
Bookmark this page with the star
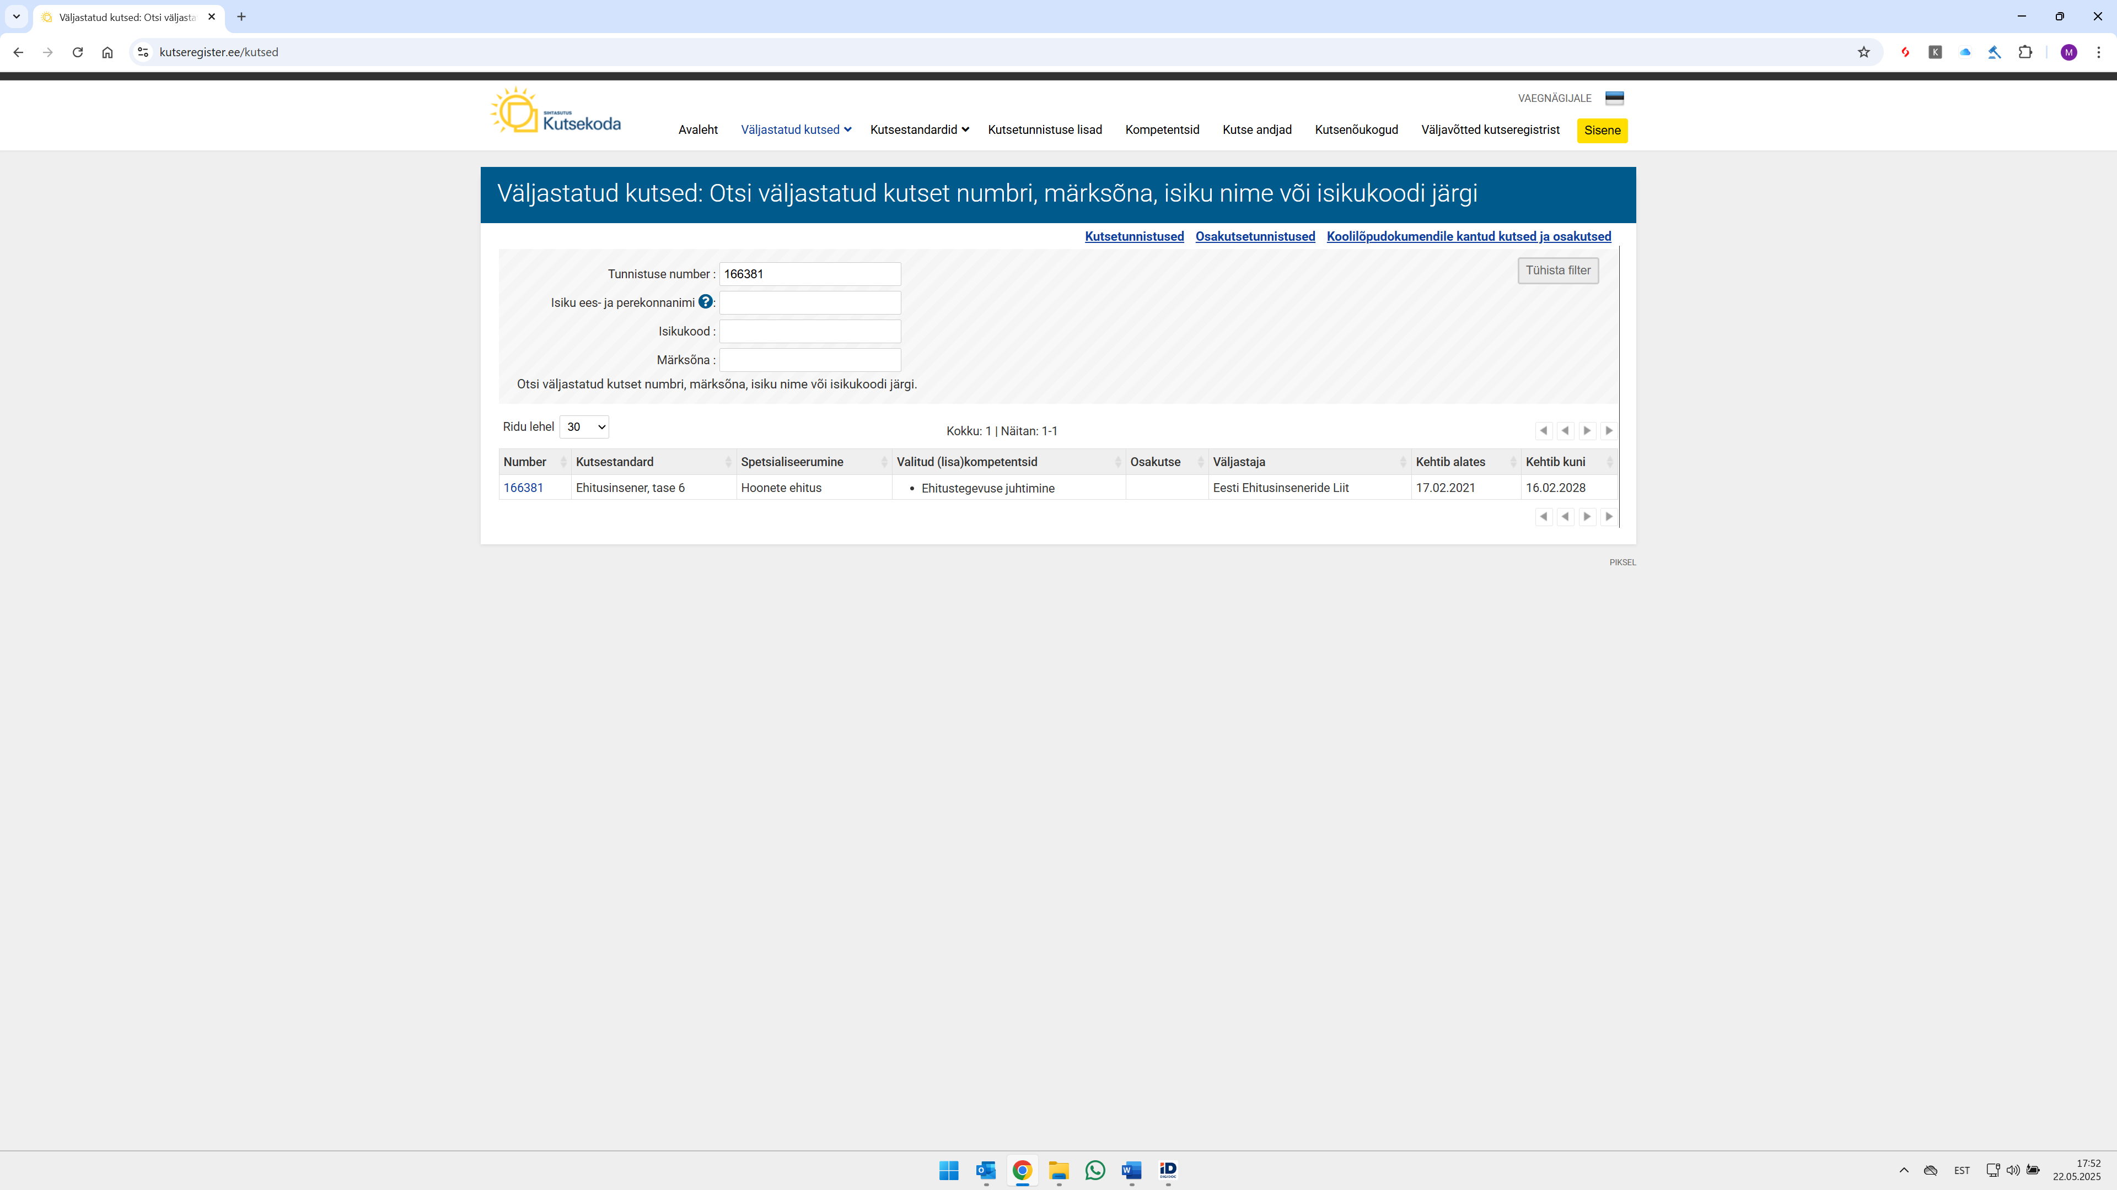click(1864, 52)
